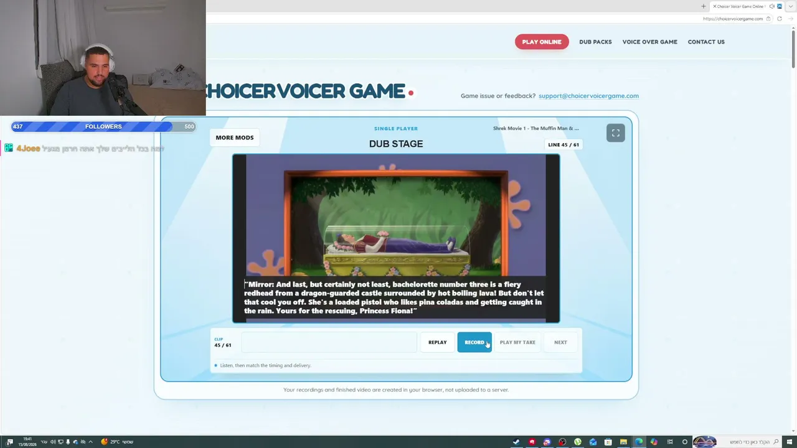Open the VOICE OVER GAME page

pos(649,42)
